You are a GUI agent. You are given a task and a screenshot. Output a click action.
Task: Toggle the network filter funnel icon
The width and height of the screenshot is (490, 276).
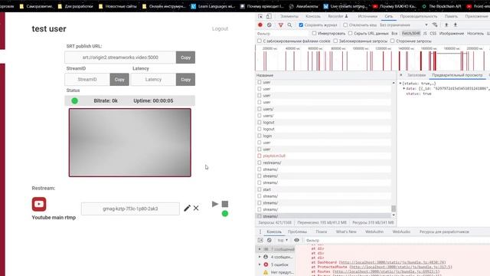tap(281, 25)
